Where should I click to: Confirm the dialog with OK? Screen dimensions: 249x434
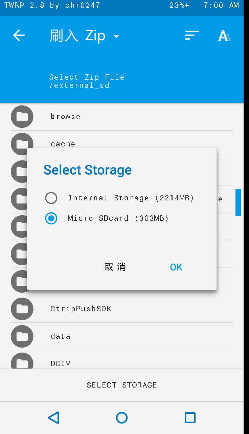176,267
